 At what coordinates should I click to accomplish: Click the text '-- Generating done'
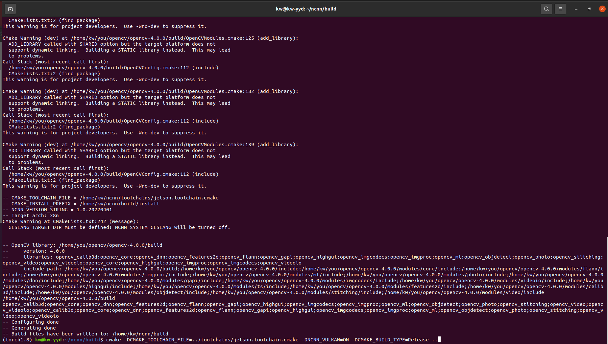[x=29, y=328]
